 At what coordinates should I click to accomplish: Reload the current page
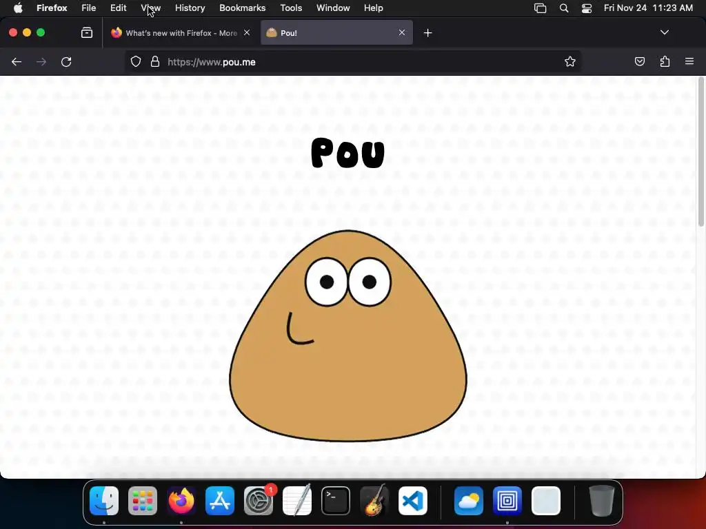[66, 62]
